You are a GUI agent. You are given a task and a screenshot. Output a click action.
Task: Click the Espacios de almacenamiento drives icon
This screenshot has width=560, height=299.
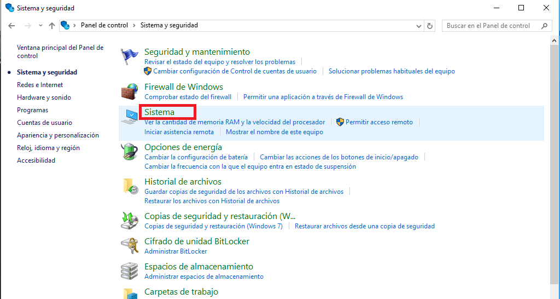pos(129,271)
